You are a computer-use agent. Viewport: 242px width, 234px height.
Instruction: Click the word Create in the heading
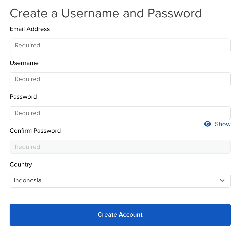pos(29,13)
